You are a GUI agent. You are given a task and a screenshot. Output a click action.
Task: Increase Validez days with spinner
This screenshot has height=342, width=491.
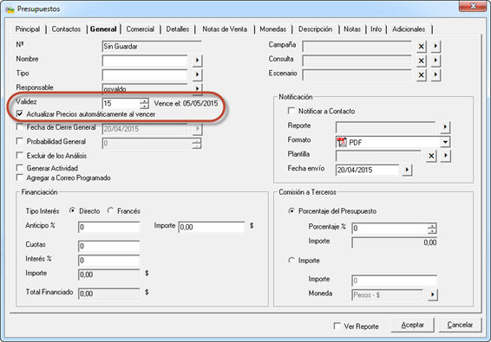(x=144, y=100)
